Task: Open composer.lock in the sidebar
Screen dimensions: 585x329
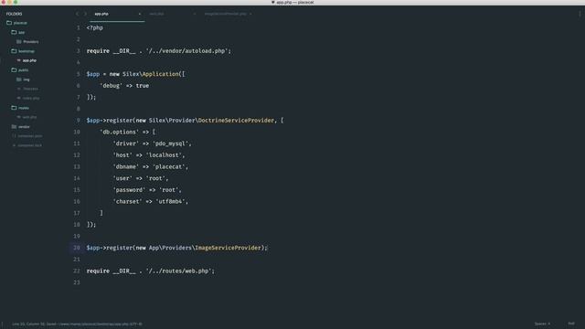Action: point(27,145)
